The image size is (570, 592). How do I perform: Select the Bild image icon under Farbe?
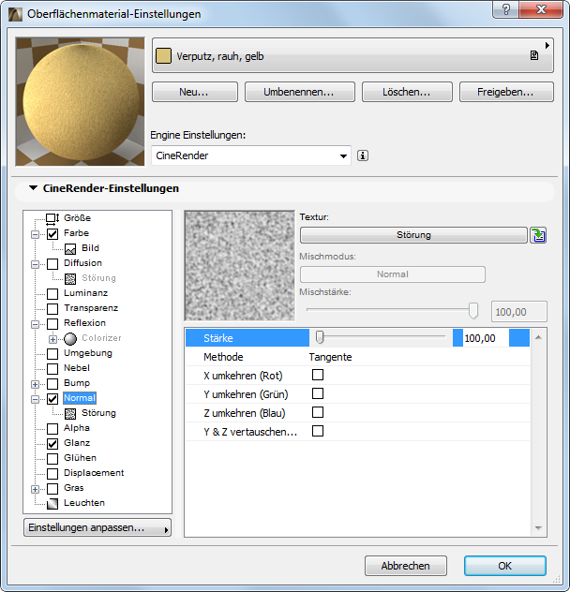coord(70,249)
